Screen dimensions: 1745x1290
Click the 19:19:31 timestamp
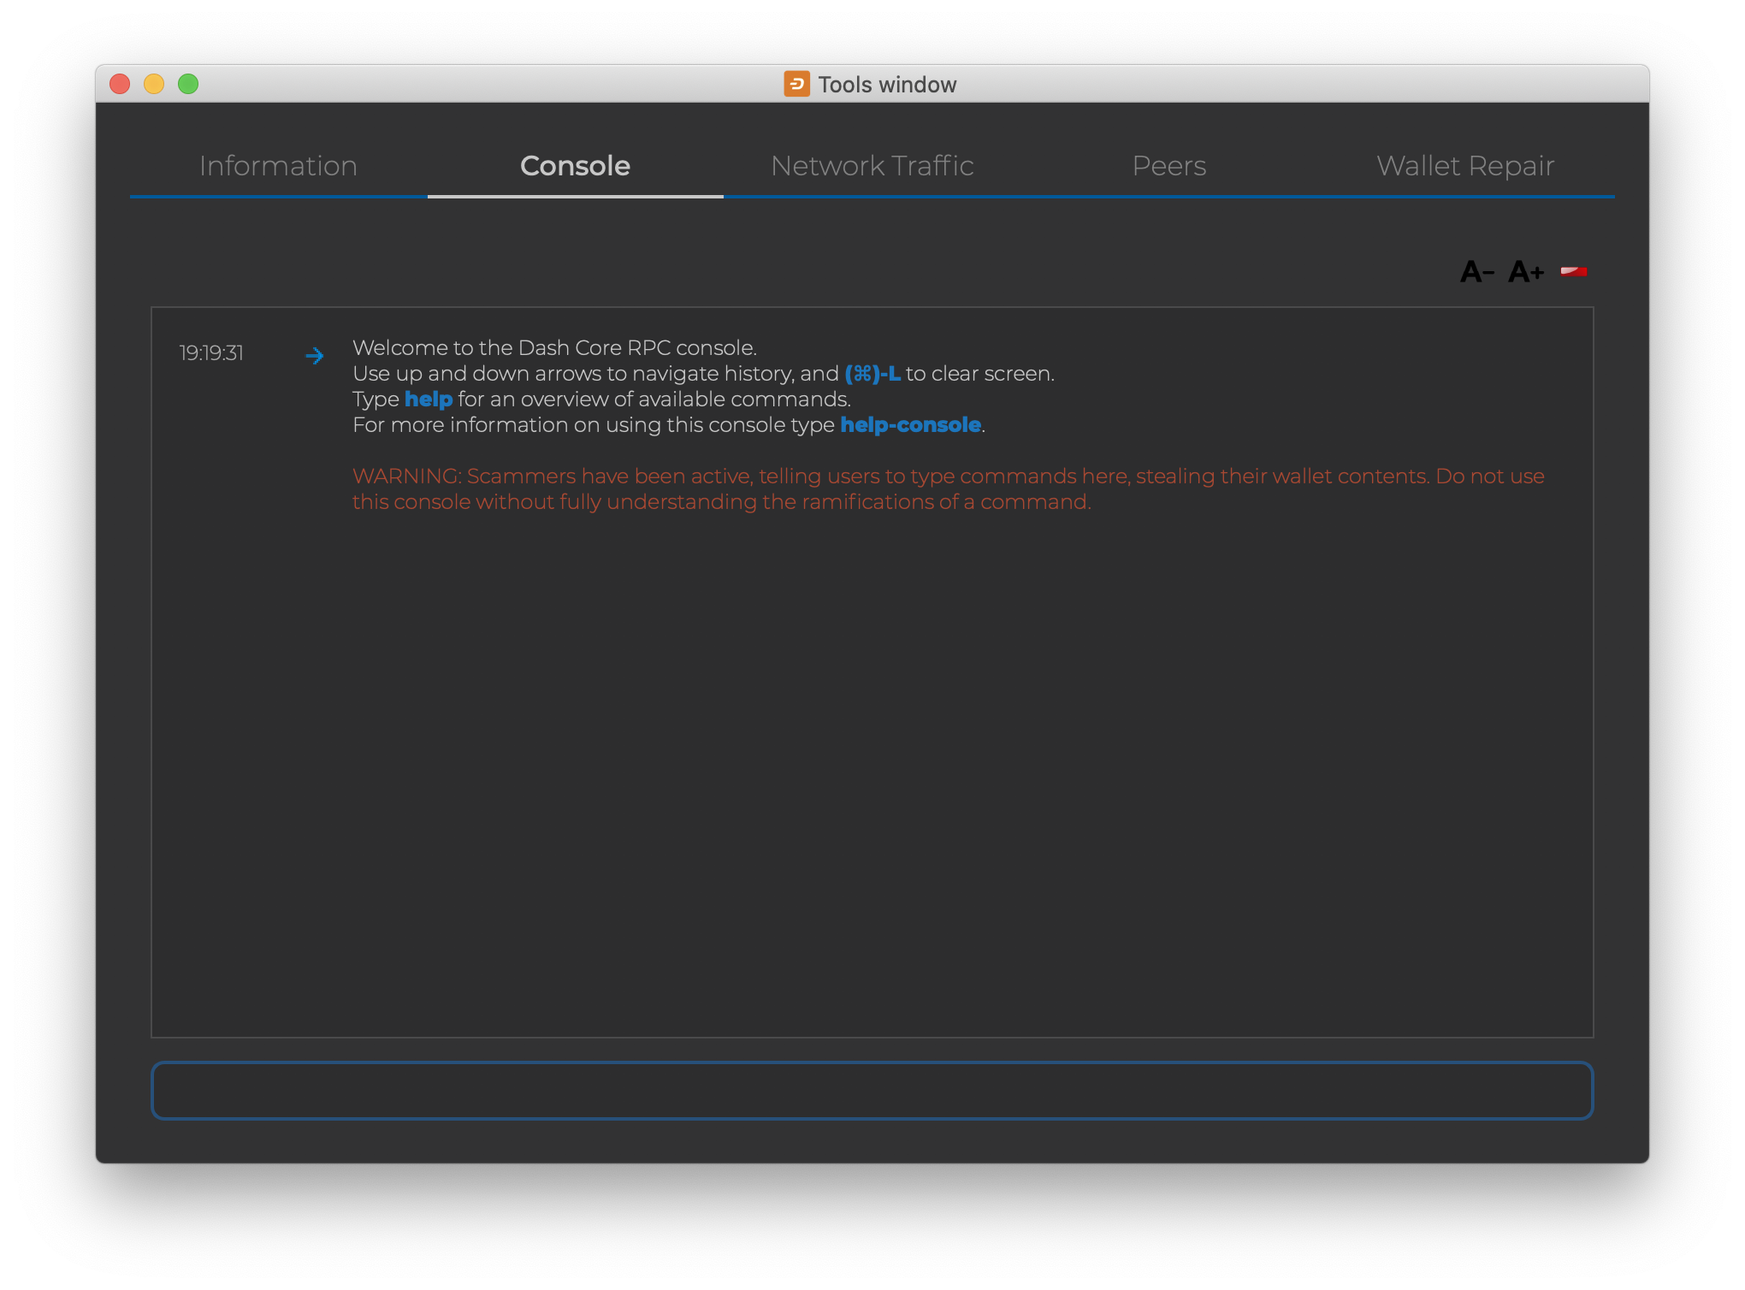211,353
